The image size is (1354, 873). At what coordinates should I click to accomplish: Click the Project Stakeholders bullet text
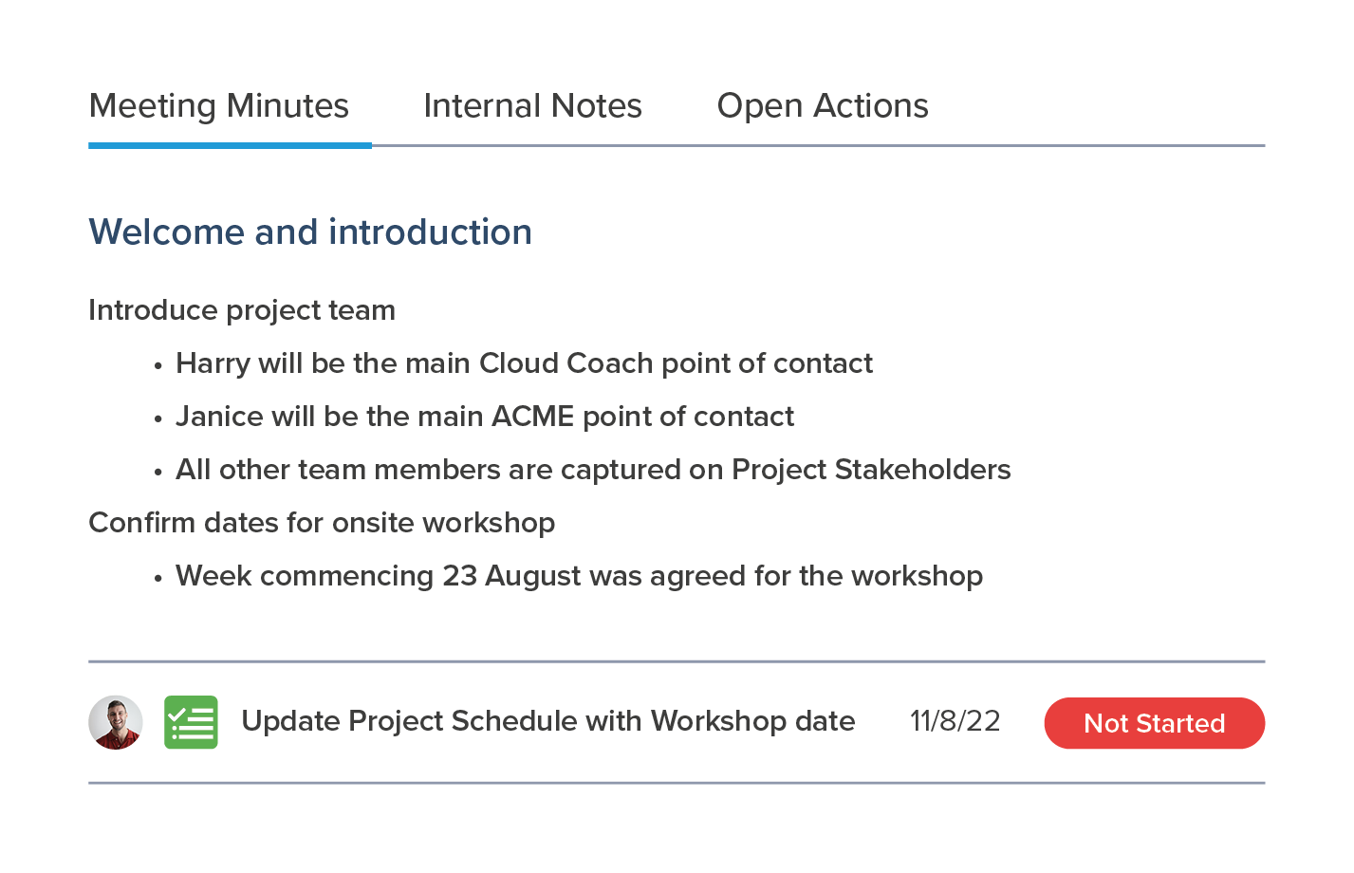(x=593, y=470)
